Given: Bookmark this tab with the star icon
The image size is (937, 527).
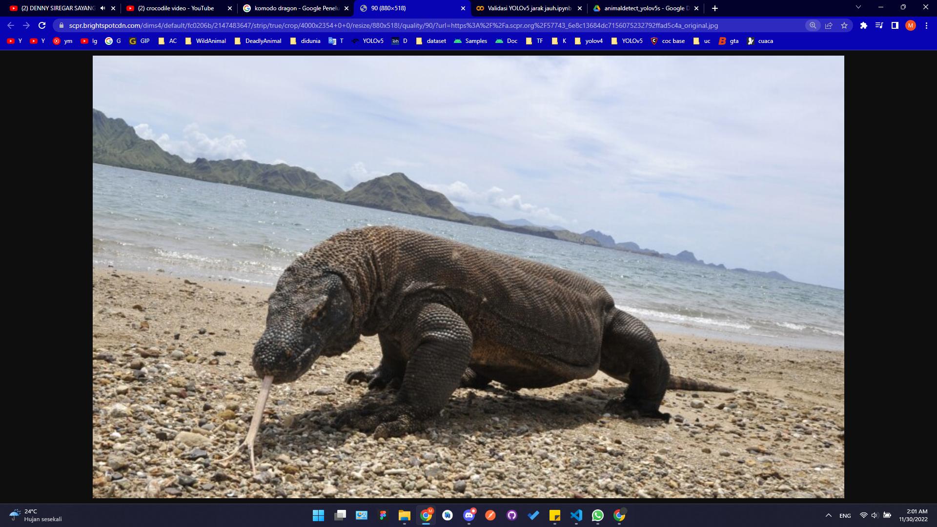Looking at the screenshot, I should click(844, 25).
